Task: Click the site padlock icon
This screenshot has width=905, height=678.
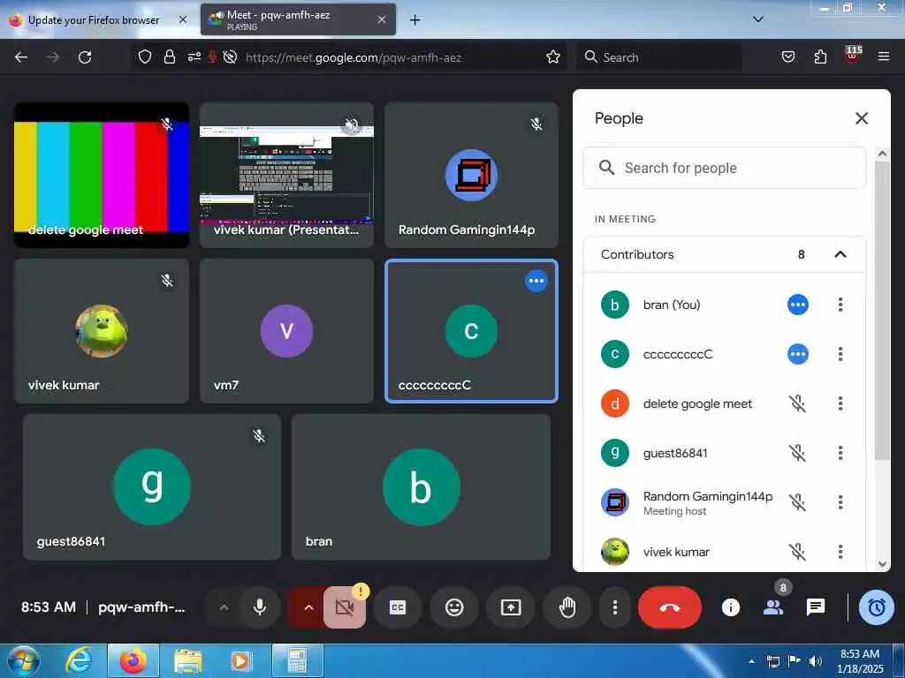Action: click(x=169, y=57)
